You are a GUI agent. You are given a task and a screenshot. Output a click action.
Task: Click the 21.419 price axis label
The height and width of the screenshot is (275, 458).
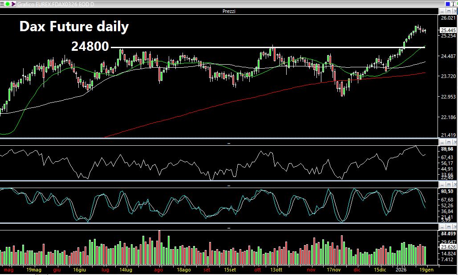click(448, 135)
